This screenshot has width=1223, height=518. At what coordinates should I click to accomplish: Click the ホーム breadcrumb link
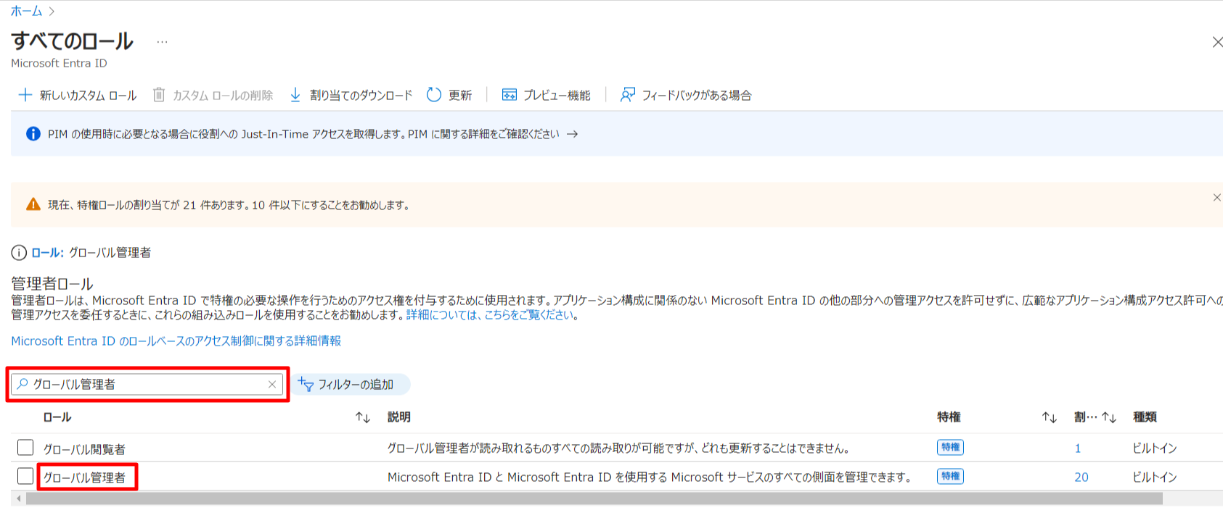(26, 11)
